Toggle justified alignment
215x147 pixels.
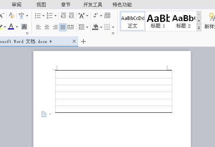(x=63, y=27)
